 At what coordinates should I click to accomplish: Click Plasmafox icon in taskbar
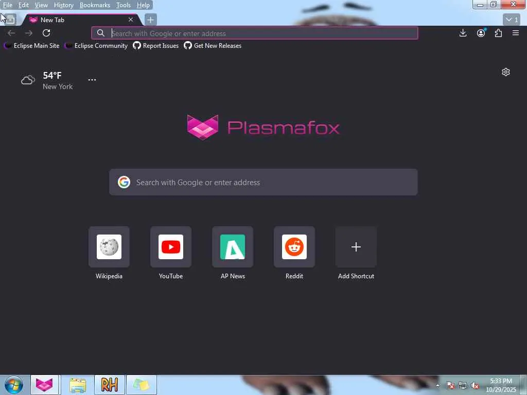[x=44, y=385]
